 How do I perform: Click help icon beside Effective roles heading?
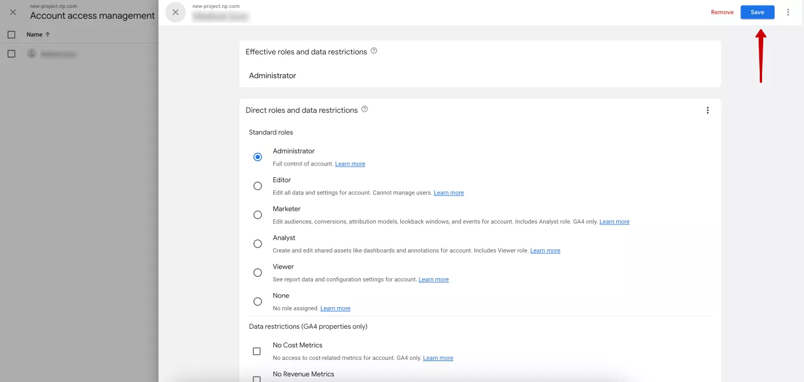374,51
